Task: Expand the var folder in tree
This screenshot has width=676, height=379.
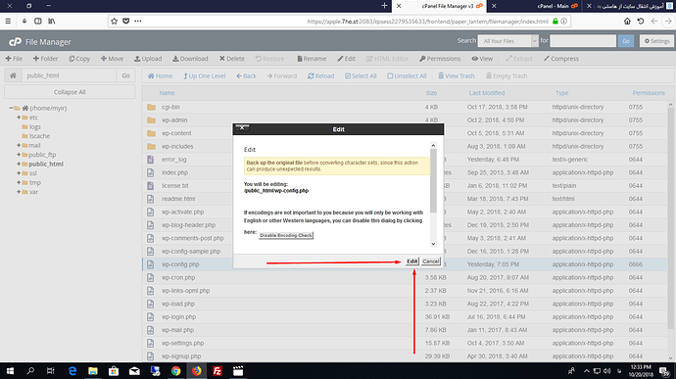Action: click(x=19, y=192)
